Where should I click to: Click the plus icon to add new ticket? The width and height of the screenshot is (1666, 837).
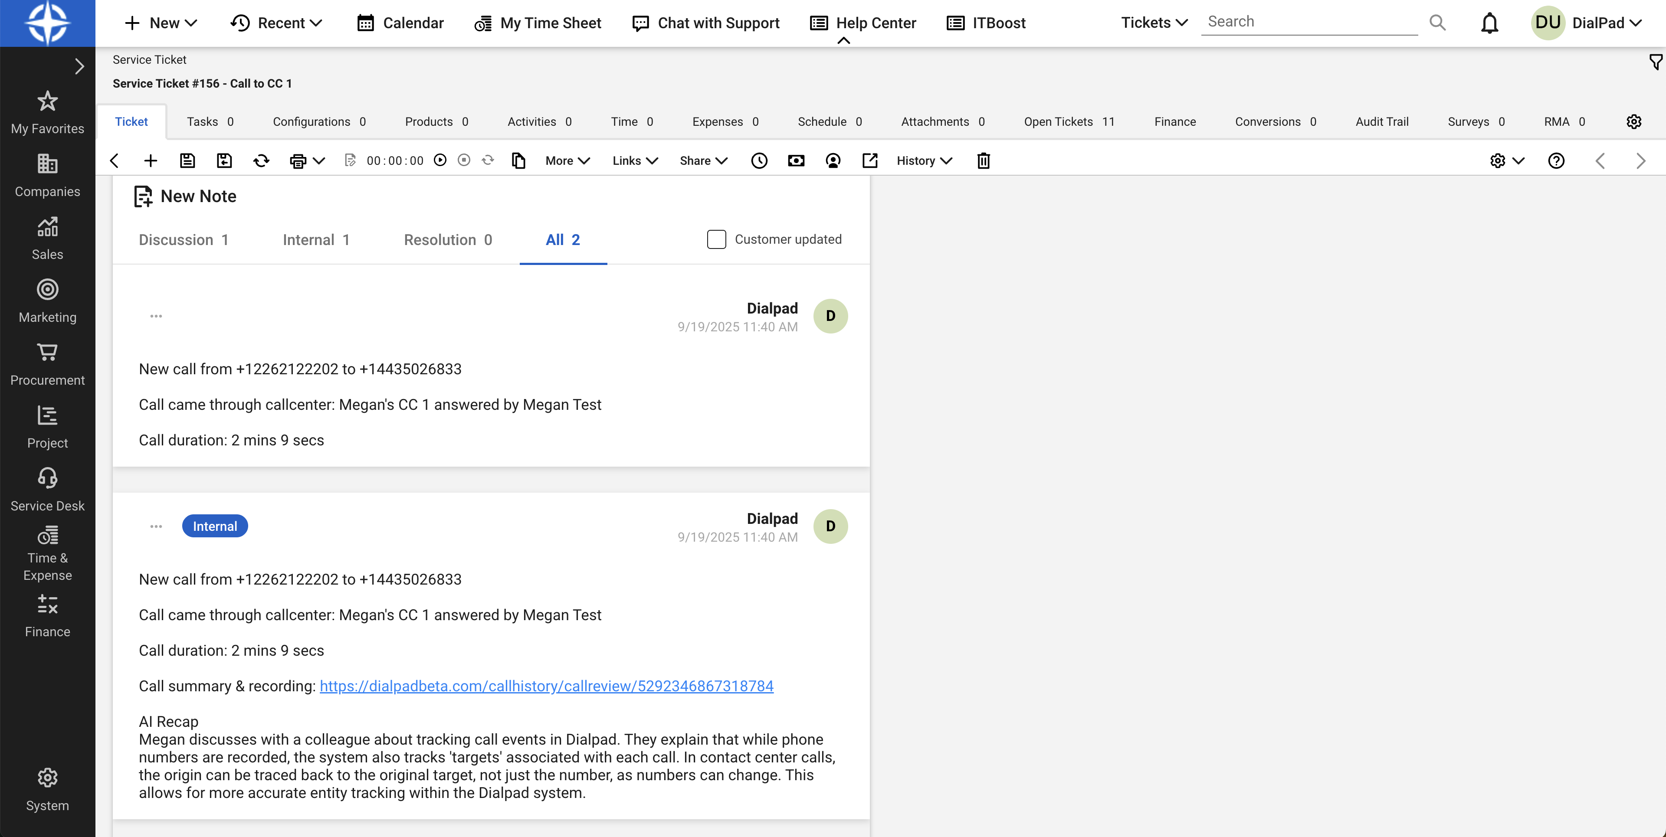click(151, 160)
